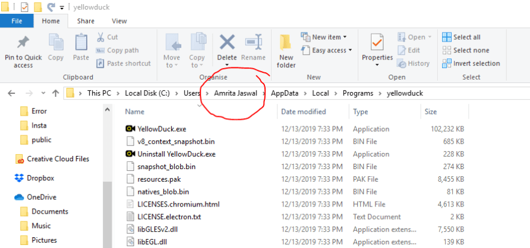The height and width of the screenshot is (248, 530).
Task: Open Customize Quick Access Toolbar dropdown
Action: pos(61,7)
